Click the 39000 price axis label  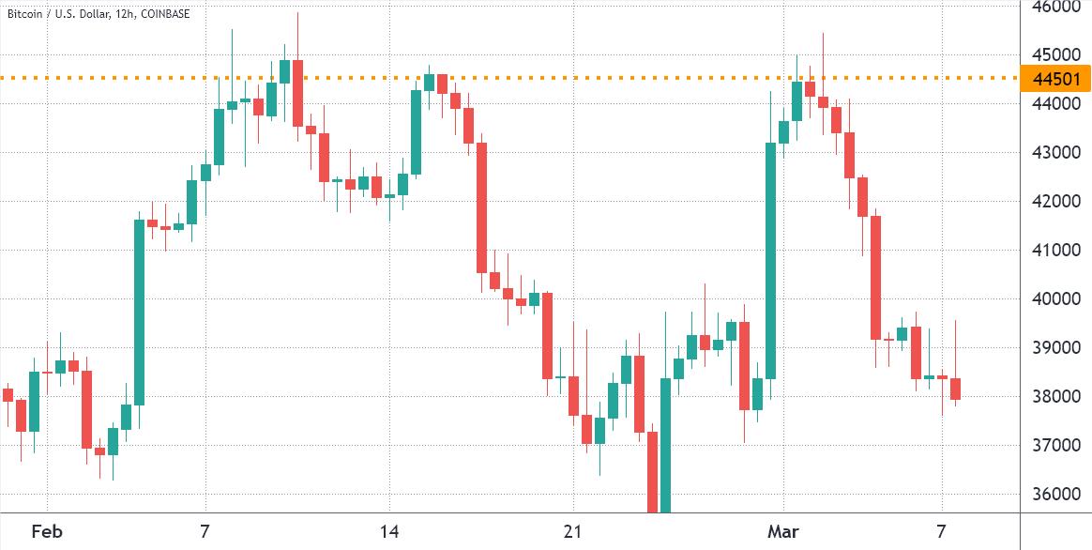[x=1055, y=348]
